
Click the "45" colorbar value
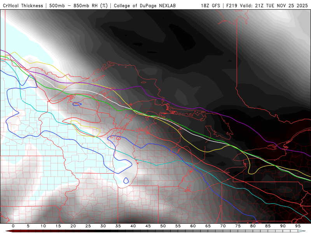[148, 226]
